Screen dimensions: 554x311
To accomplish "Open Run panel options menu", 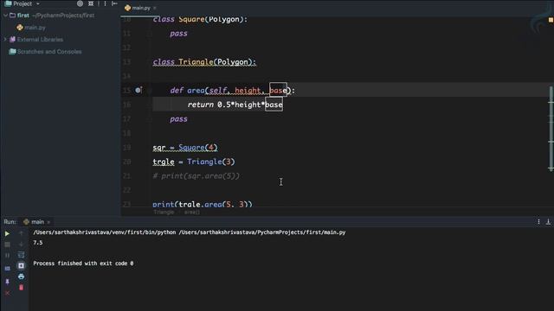I will 538,222.
